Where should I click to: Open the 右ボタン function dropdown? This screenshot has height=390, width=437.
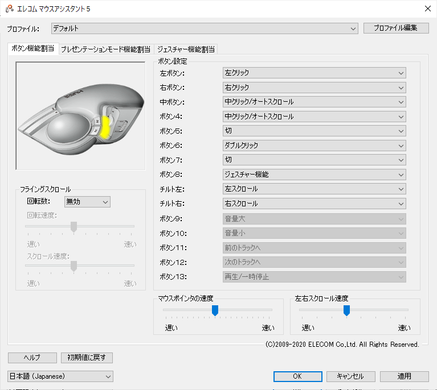click(314, 88)
